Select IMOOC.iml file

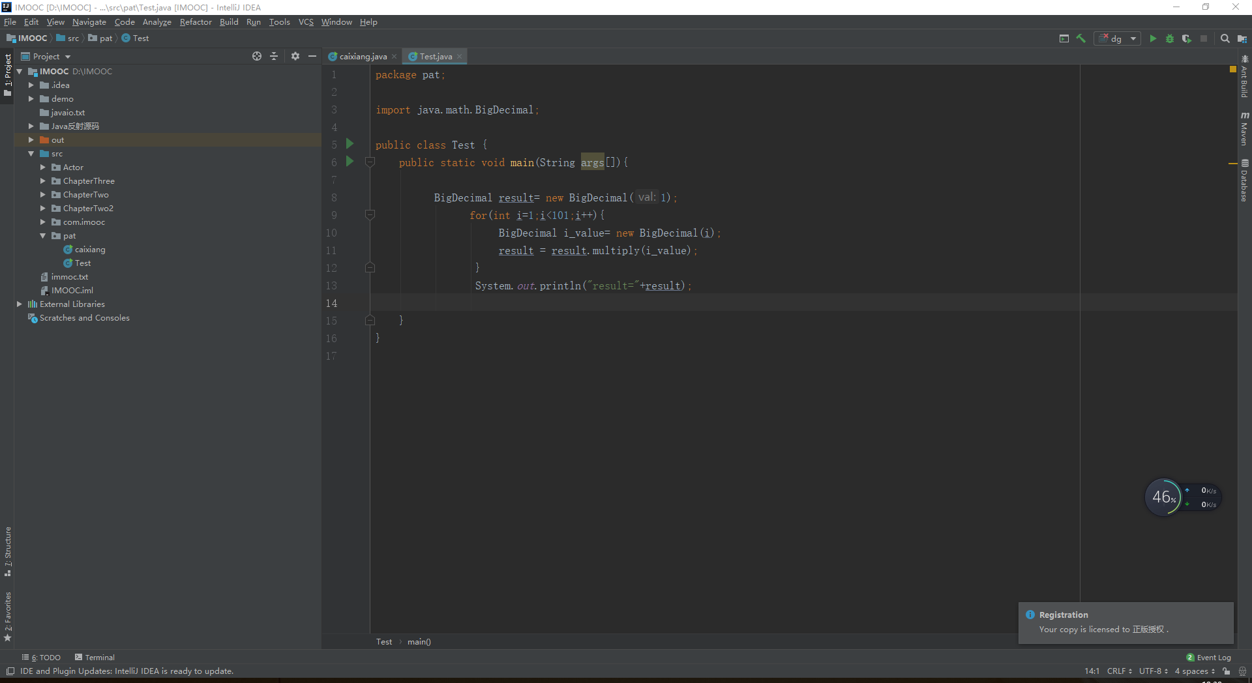point(67,291)
